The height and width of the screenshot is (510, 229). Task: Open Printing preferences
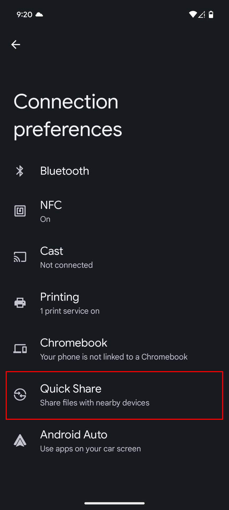coord(60,297)
